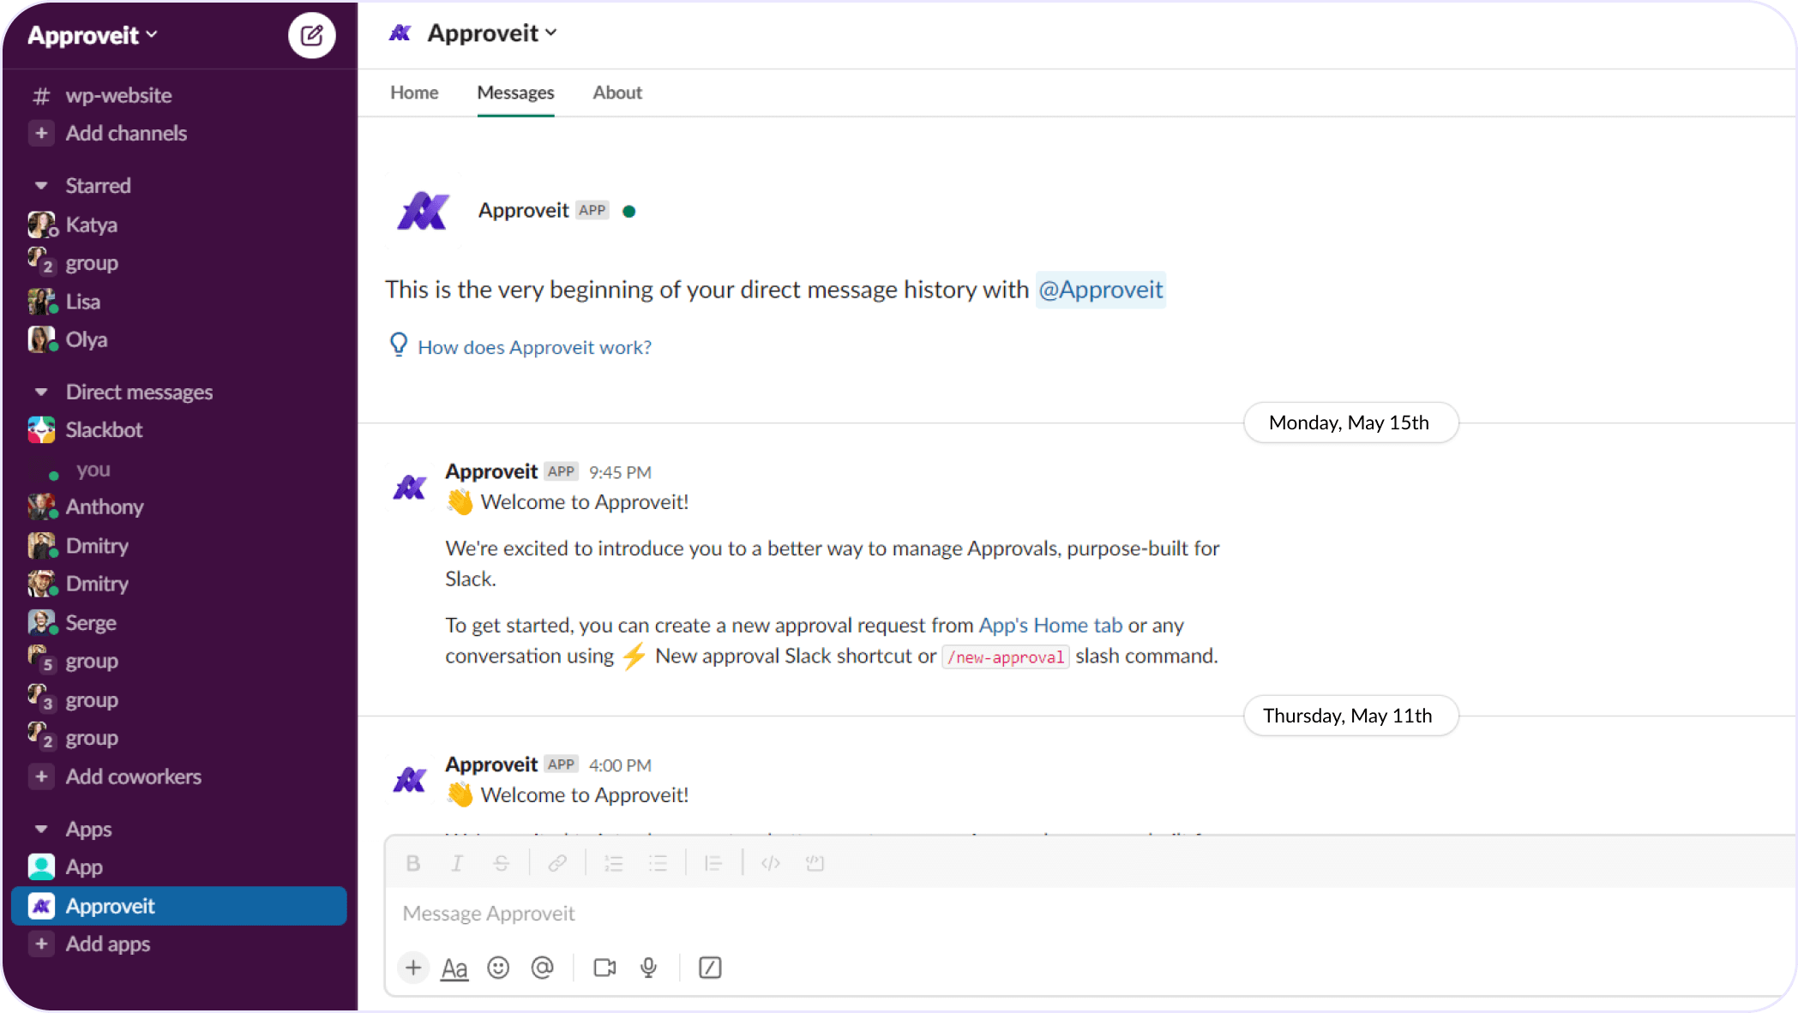Collapse the Apps section

[x=41, y=829]
